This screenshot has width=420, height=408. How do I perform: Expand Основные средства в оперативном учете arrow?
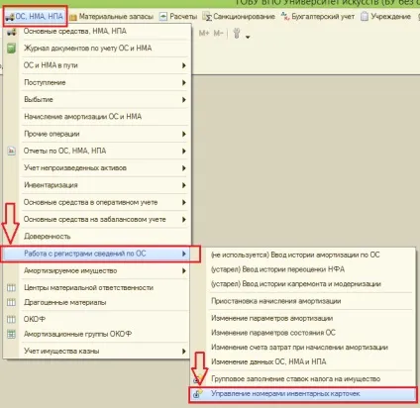coord(184,202)
